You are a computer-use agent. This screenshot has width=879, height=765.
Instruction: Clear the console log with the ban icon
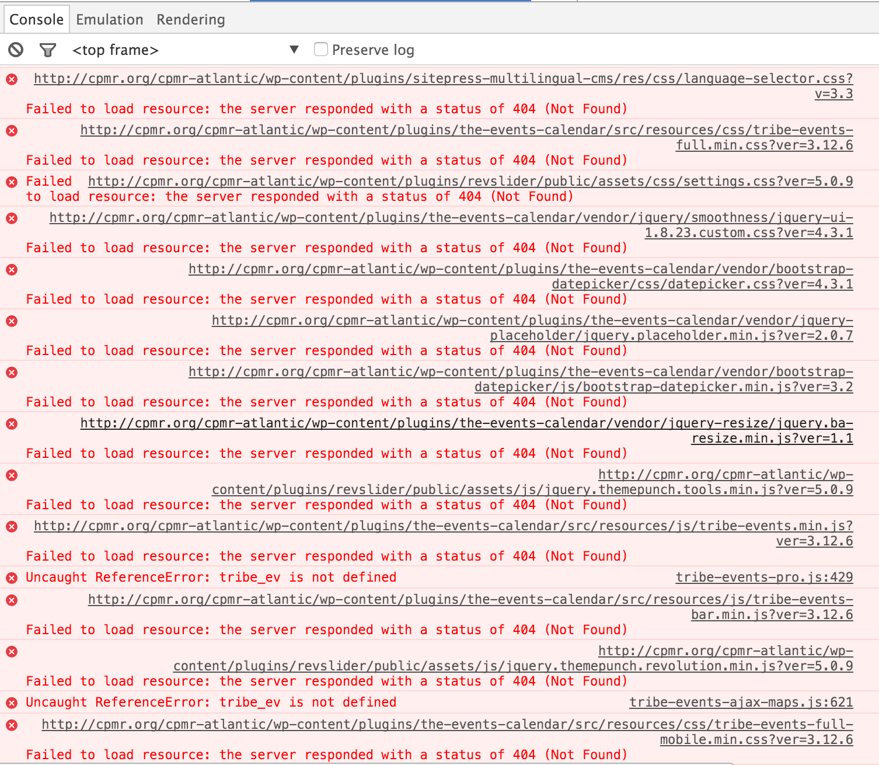click(16, 50)
